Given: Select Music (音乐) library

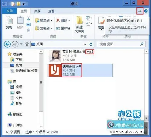Looking at the screenshot, I should pos(16,103).
